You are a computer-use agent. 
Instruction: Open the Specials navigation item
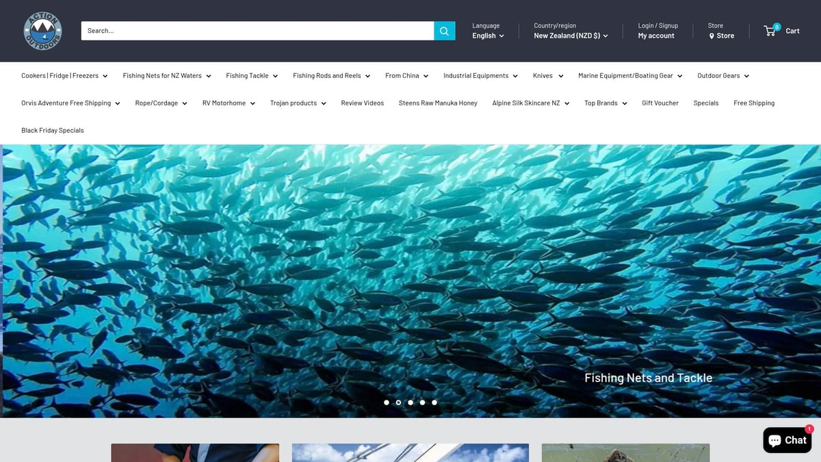705,103
